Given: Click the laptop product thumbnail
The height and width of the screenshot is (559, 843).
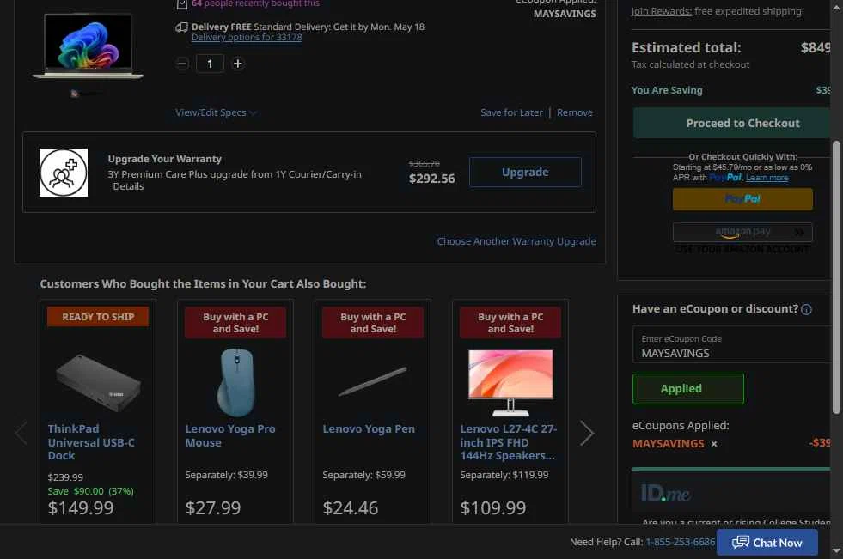Looking at the screenshot, I should (x=88, y=46).
